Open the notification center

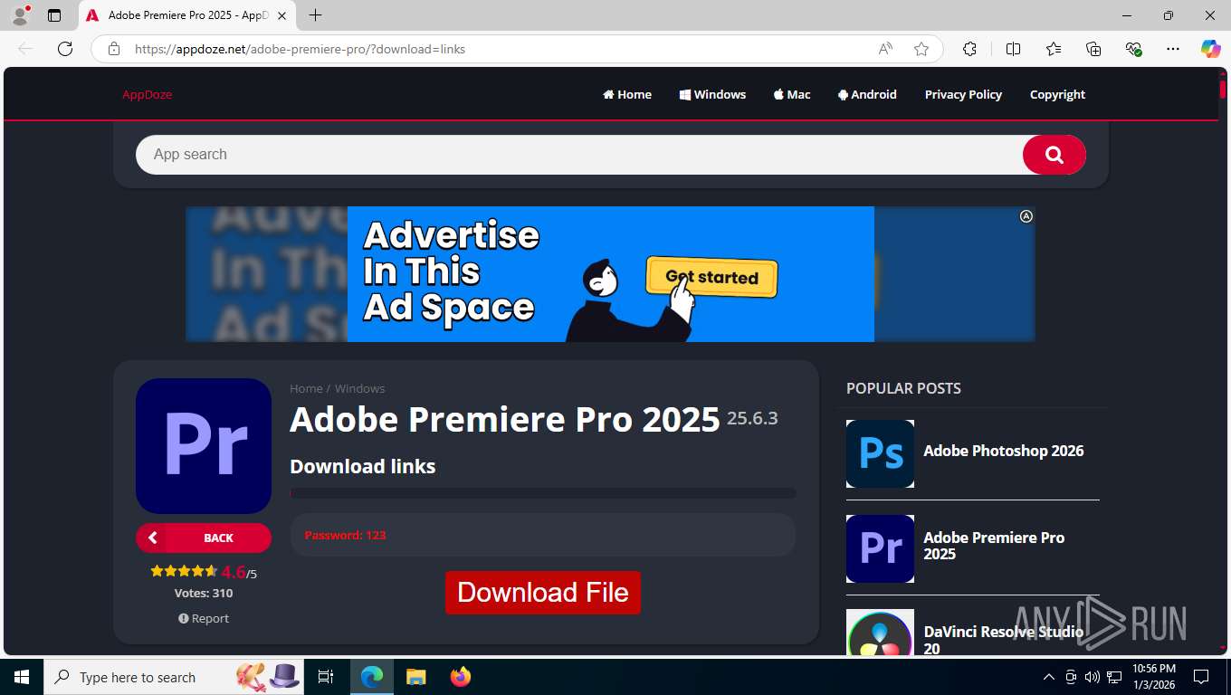[1201, 677]
